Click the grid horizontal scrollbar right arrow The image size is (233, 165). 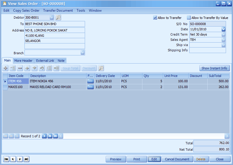click(227, 136)
